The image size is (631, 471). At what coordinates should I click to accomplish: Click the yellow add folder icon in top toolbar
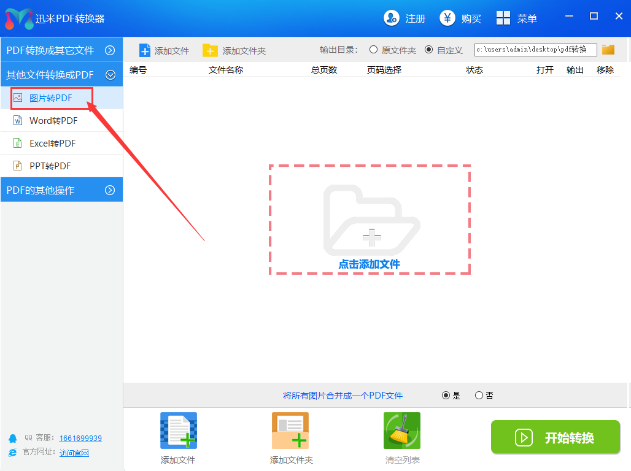(210, 50)
